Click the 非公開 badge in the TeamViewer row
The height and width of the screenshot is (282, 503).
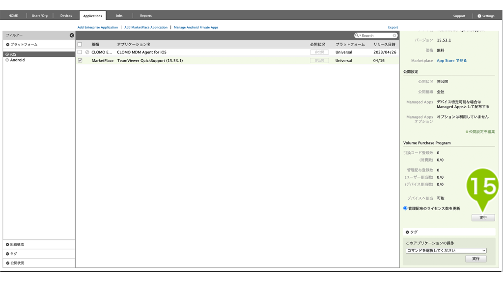click(319, 60)
